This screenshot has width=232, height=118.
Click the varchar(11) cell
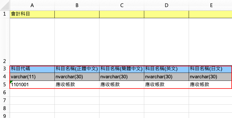32,77
